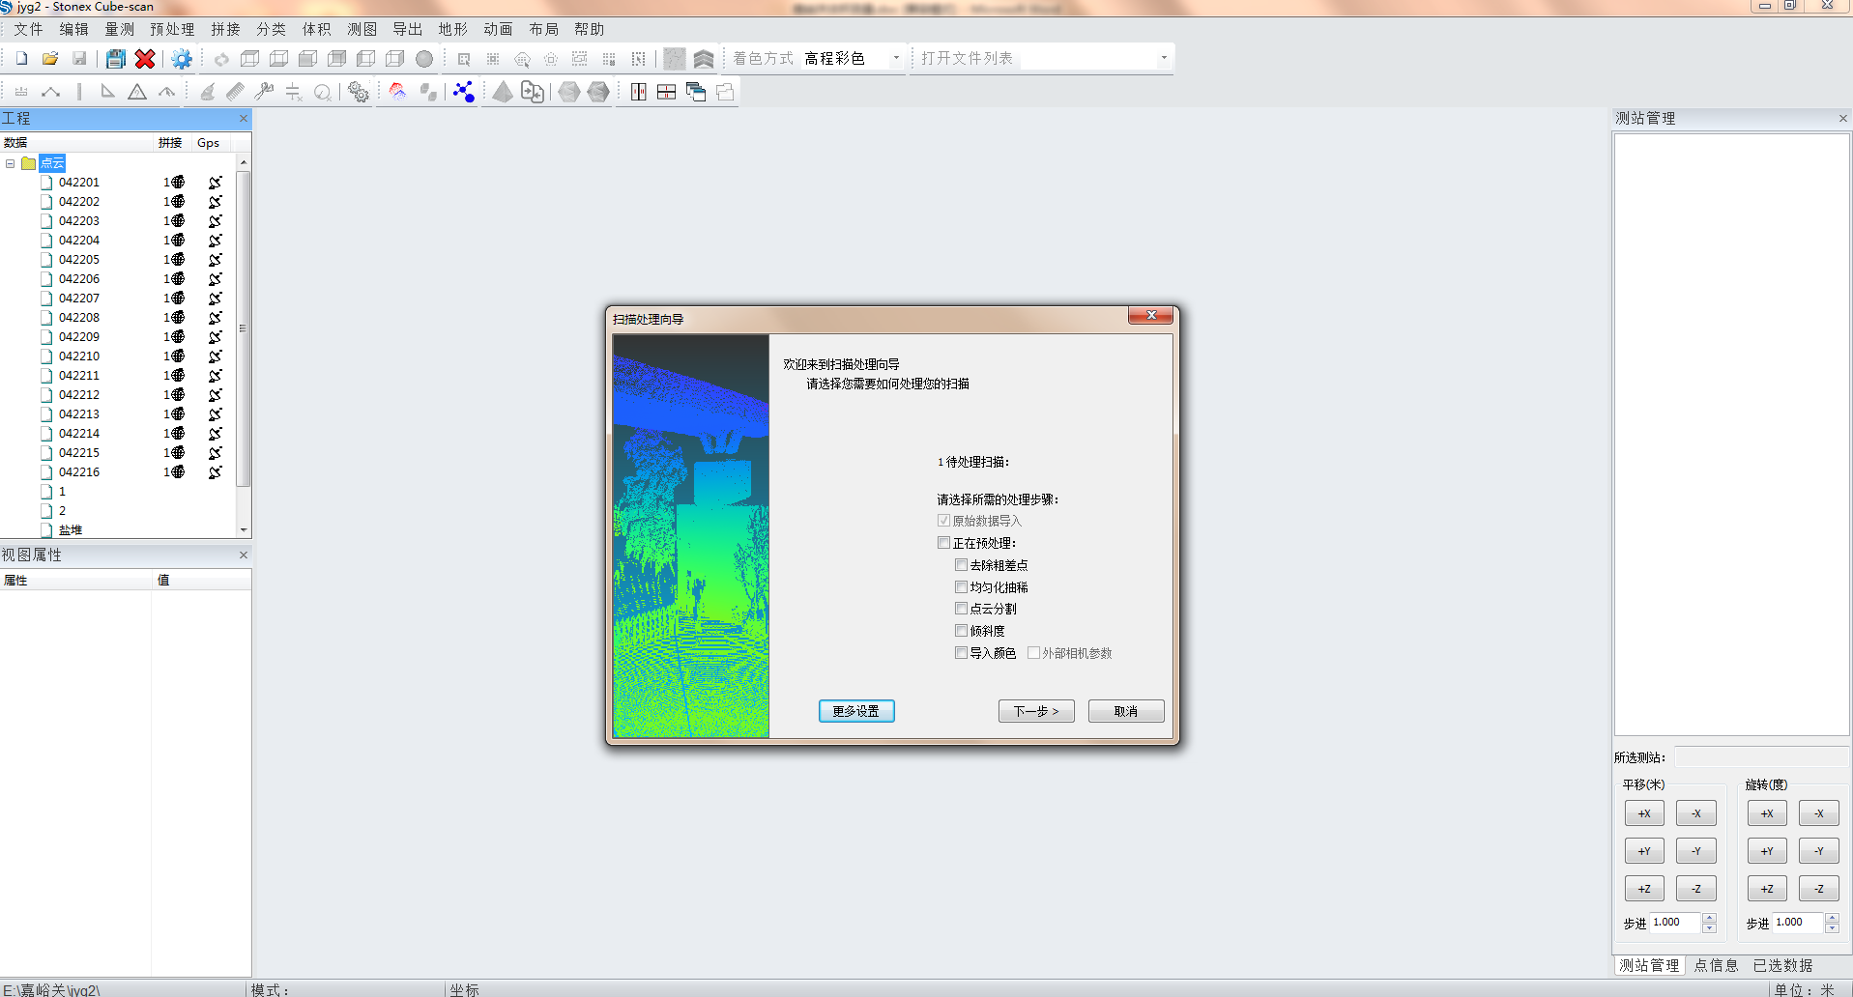Screen dimensions: 1853x997
Task: Expand the 打开文件列表 dropdown
Action: [1163, 59]
